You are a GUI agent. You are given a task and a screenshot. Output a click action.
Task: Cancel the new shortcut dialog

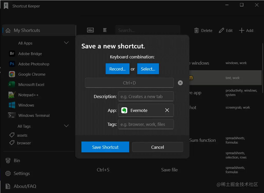(158, 147)
